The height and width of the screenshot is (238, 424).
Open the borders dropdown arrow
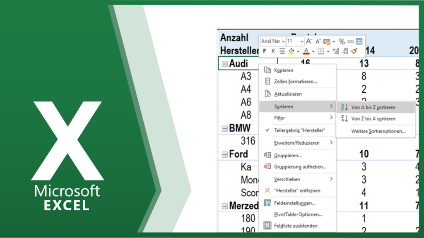[328, 51]
